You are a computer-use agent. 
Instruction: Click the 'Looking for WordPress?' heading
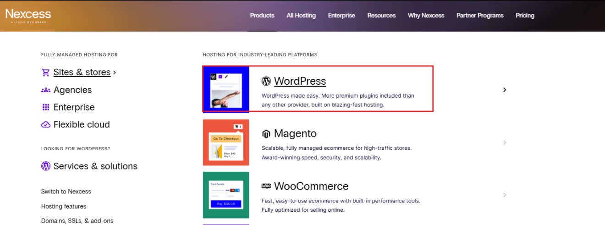[76, 148]
